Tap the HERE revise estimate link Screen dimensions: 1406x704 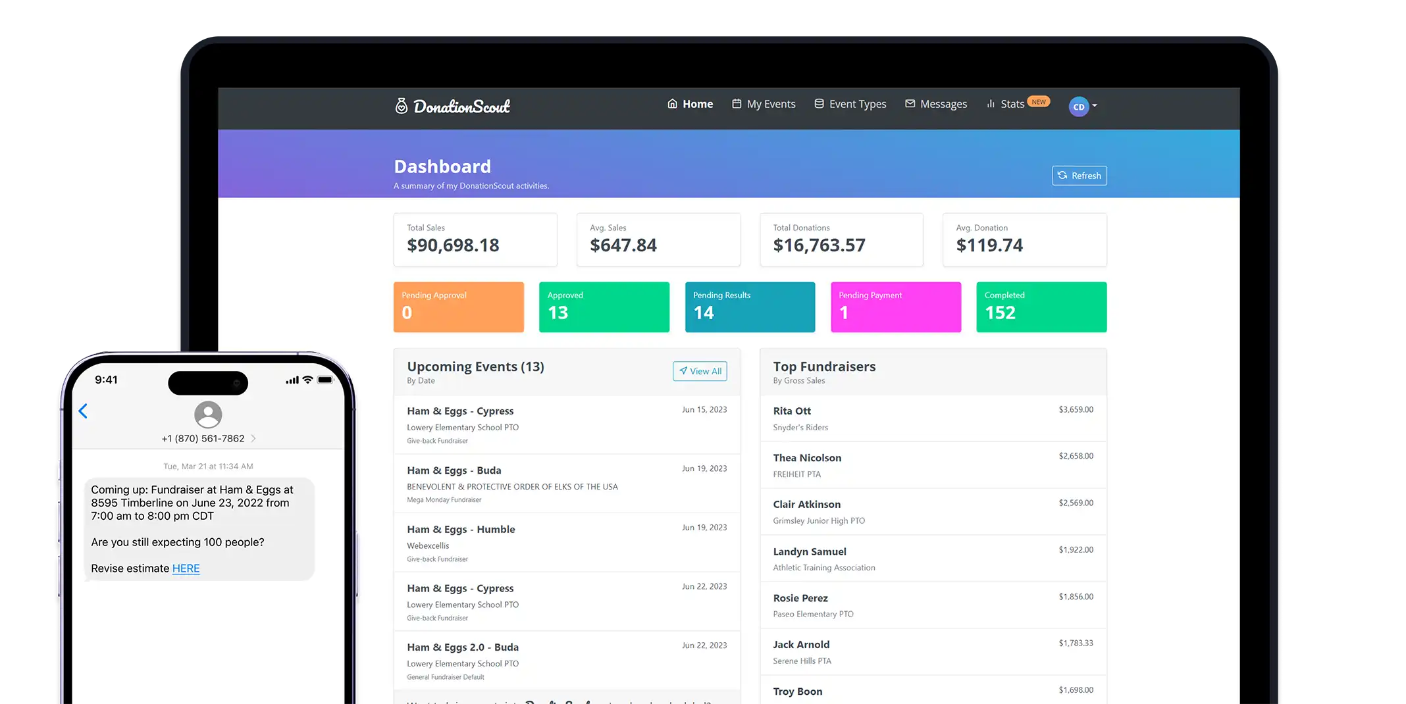click(x=186, y=568)
